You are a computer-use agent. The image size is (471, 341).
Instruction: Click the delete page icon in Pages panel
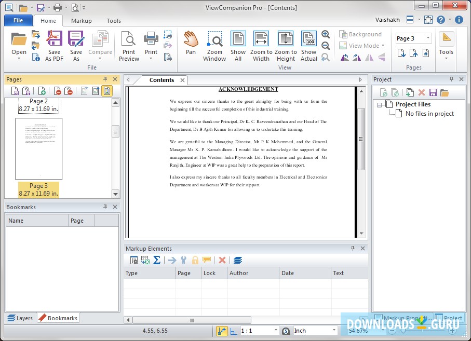click(x=57, y=91)
